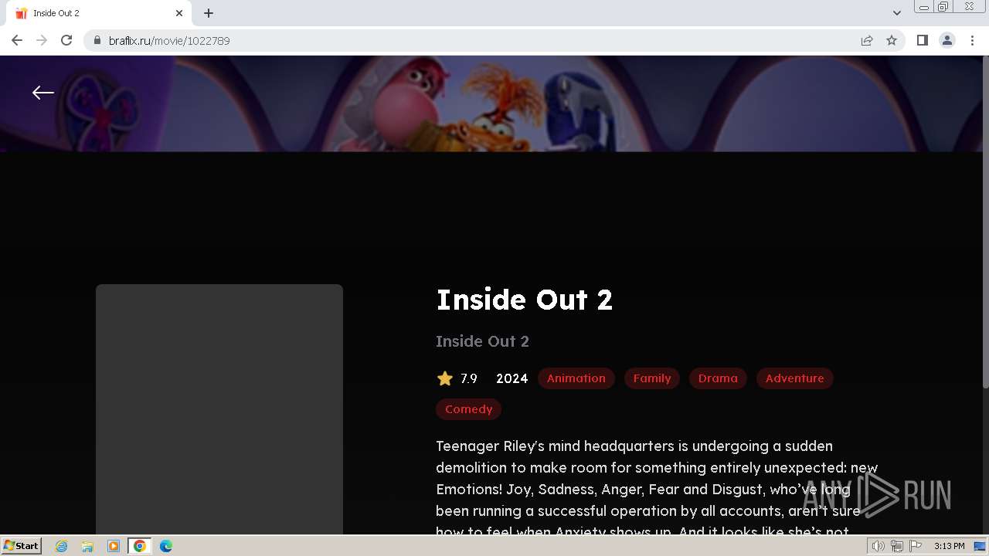
Task: Toggle the browser side panel
Action: (x=922, y=40)
